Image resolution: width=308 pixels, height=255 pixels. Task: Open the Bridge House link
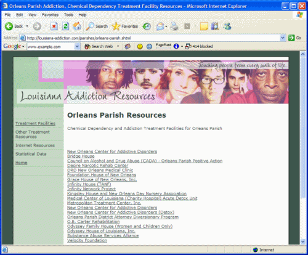tap(81, 156)
